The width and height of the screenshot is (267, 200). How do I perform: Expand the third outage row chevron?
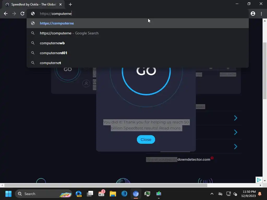236,146
